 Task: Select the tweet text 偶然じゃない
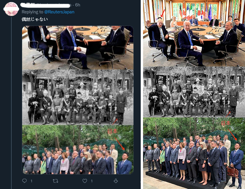click(35, 19)
